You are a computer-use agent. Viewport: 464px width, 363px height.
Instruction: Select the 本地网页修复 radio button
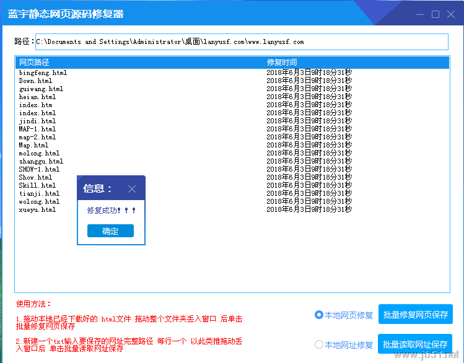(x=319, y=315)
